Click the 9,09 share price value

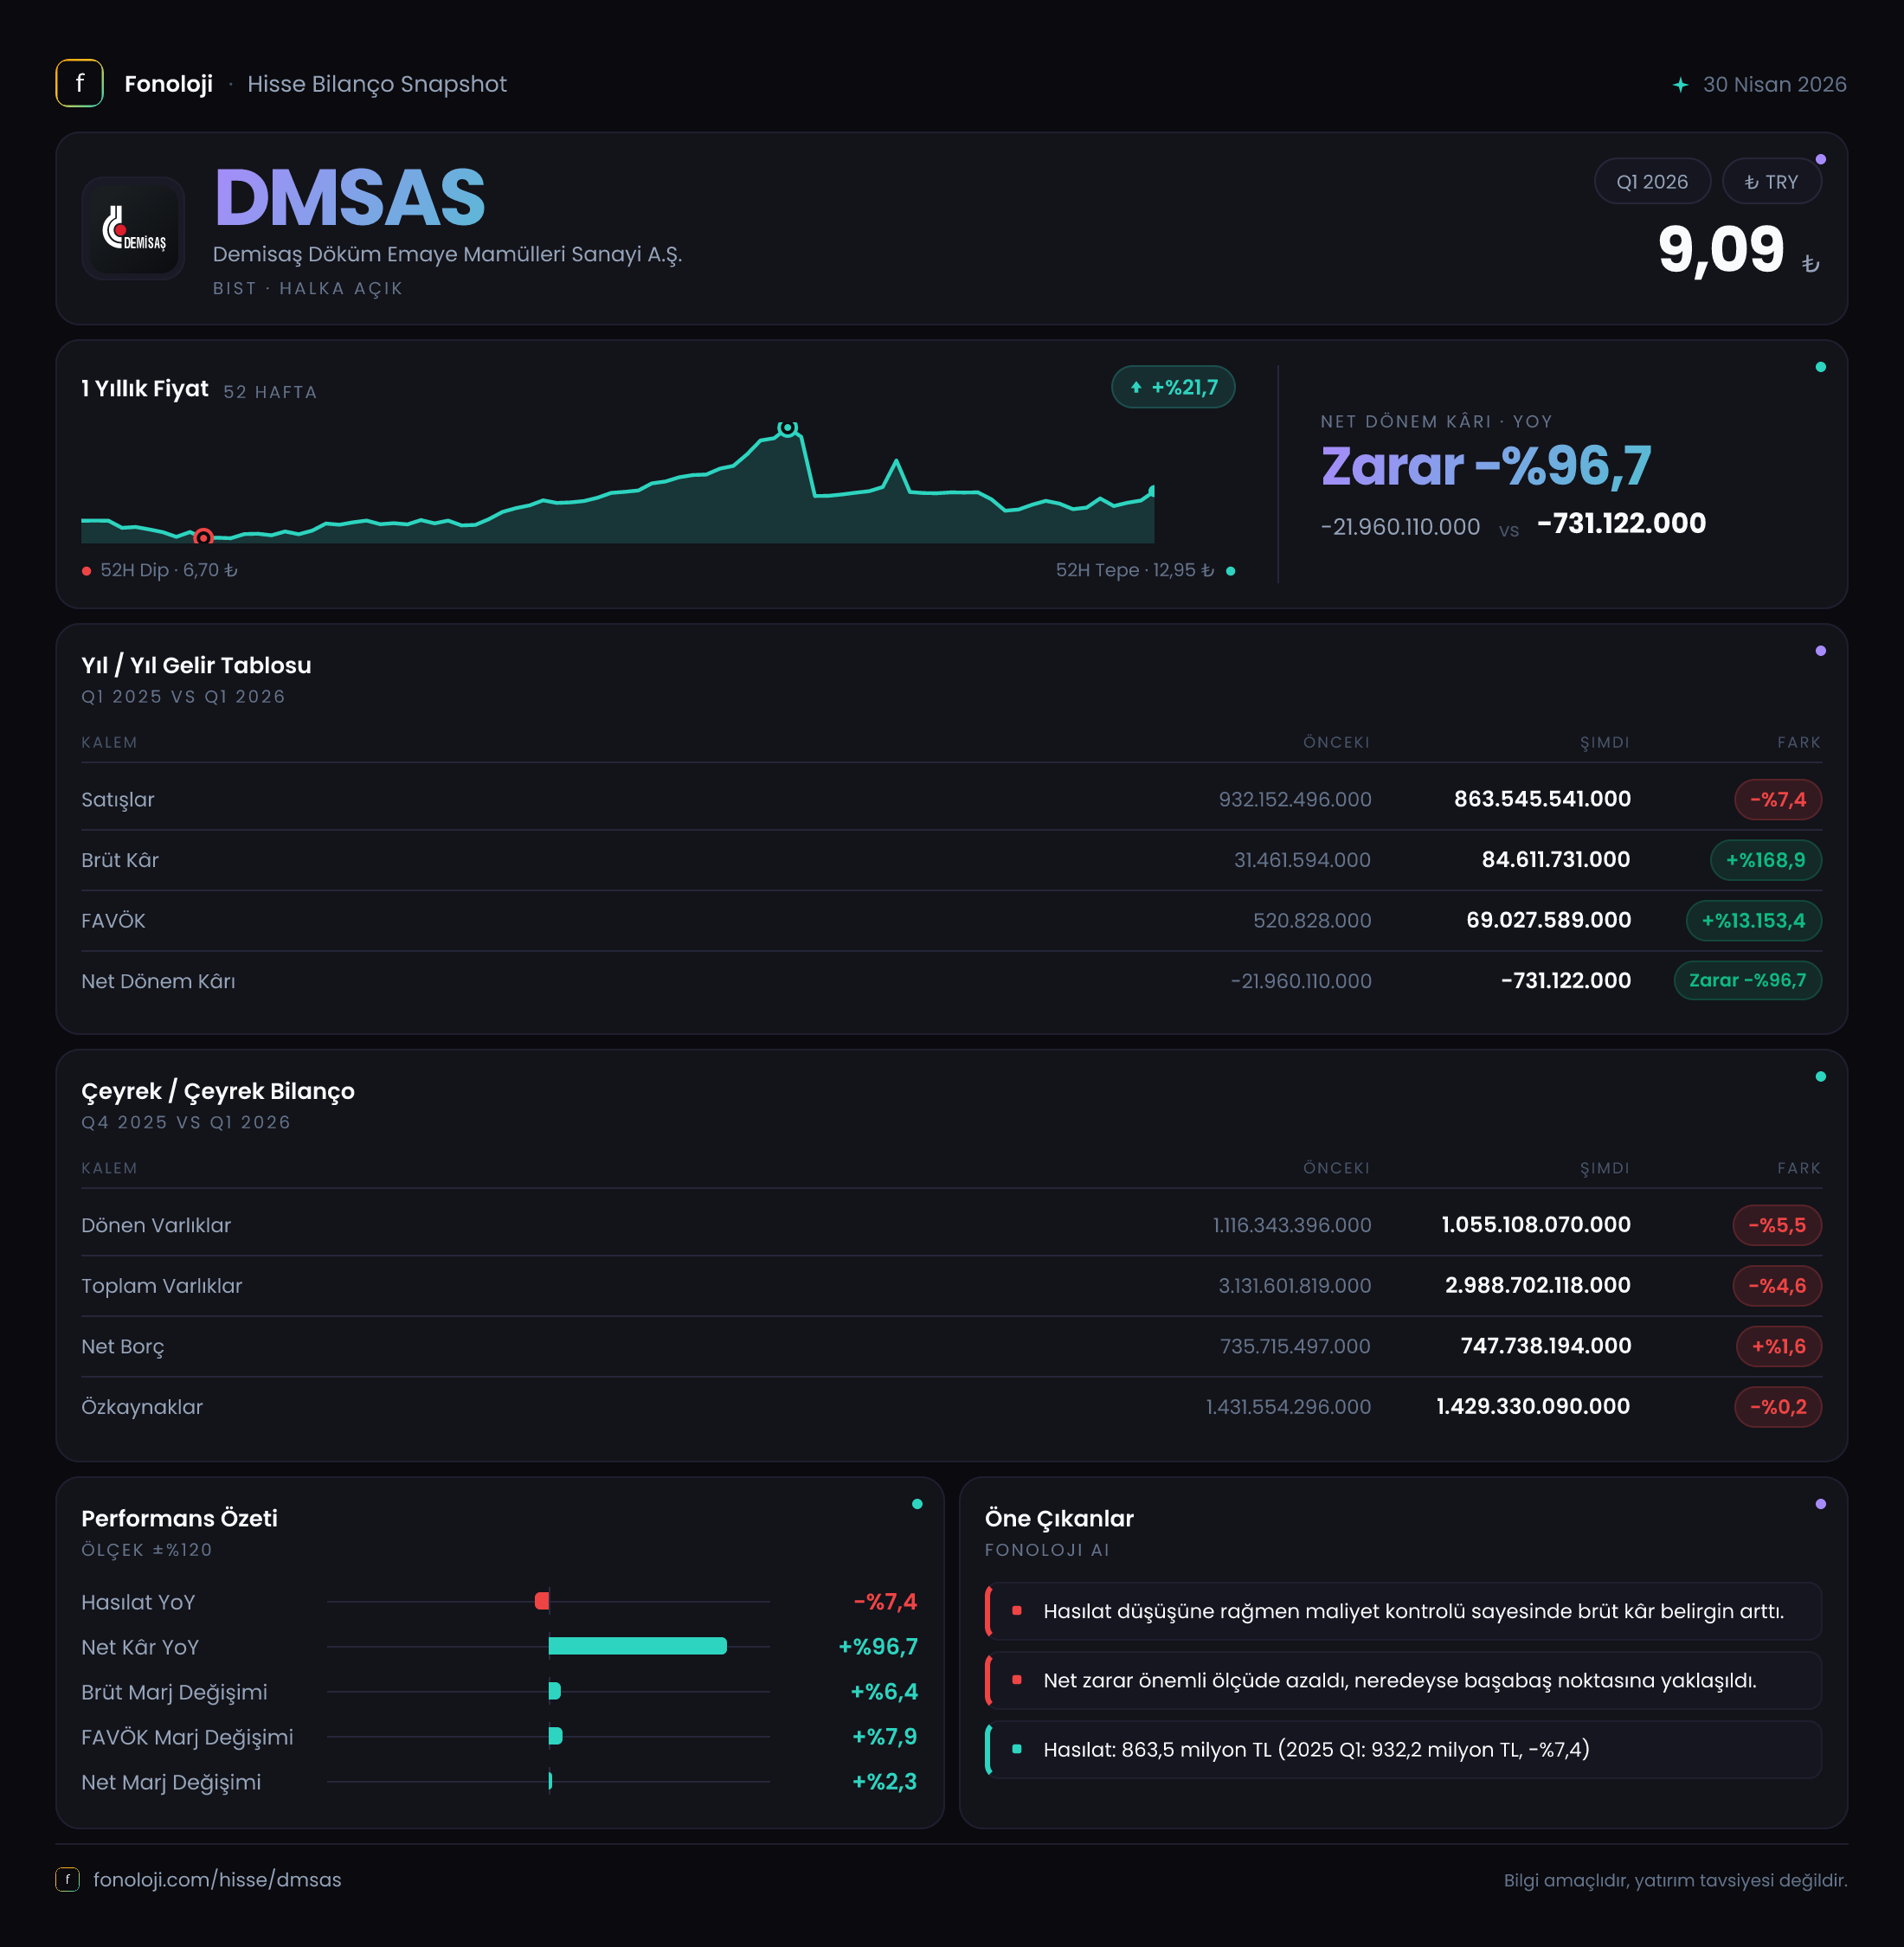click(x=1721, y=249)
